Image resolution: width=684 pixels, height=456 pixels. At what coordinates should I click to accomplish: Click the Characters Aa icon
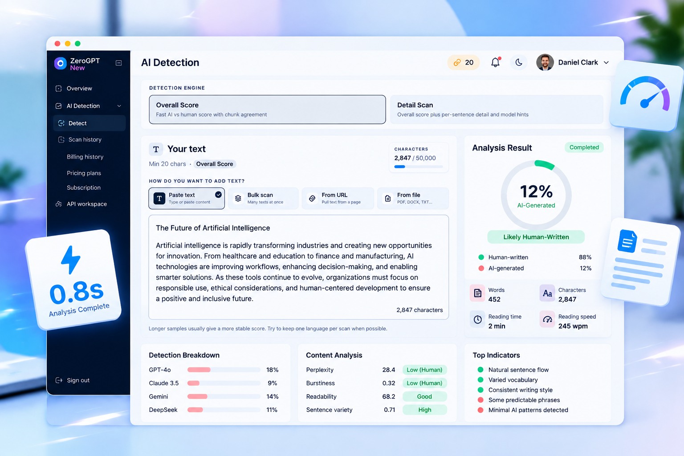click(547, 293)
